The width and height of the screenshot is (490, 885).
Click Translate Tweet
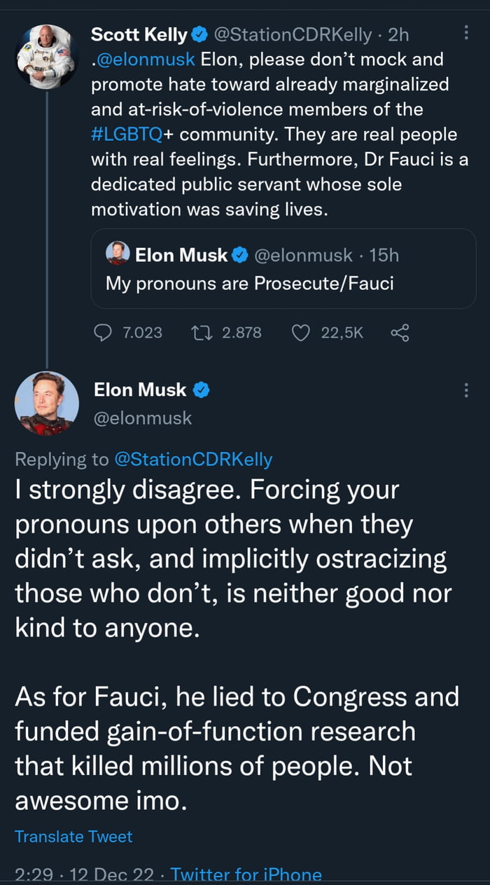point(73,837)
